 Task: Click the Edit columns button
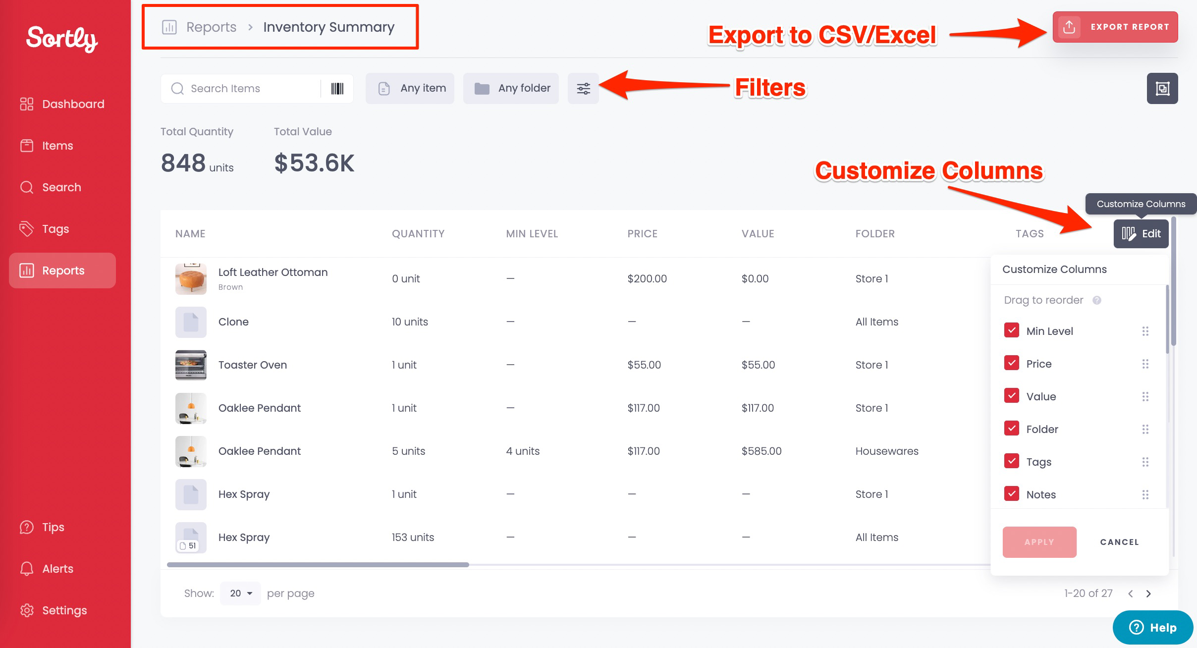[x=1141, y=233]
